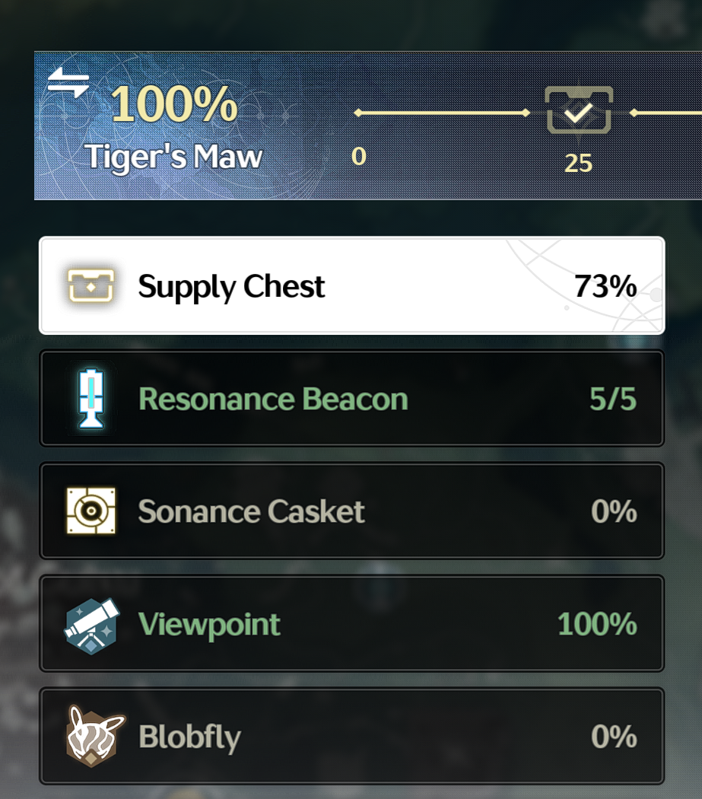Click the Sonance Casket icon
Screen dimensions: 702x799
pos(91,511)
